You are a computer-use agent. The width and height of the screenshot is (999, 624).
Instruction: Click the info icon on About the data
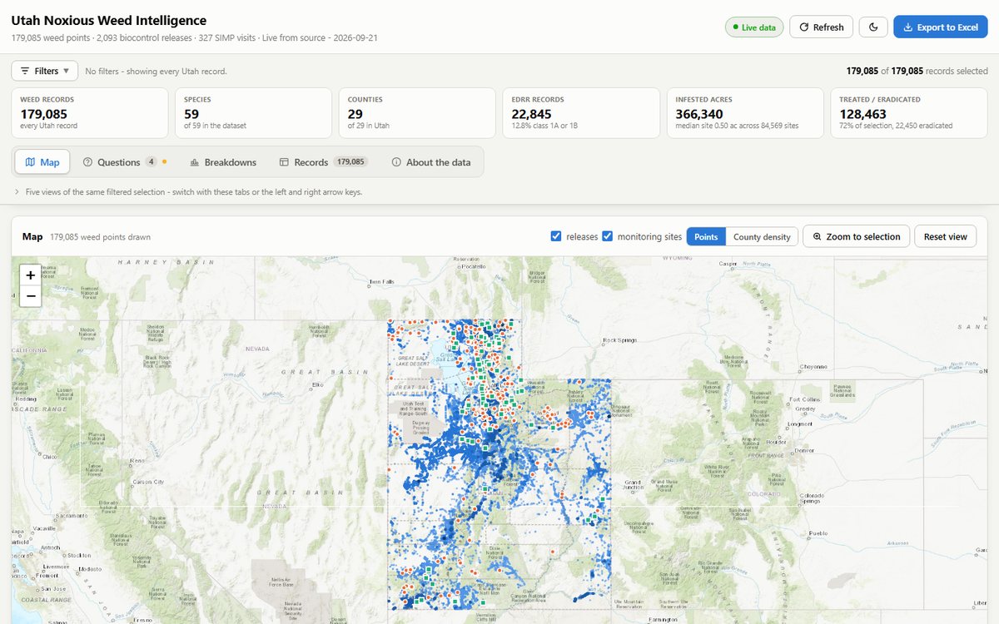396,162
